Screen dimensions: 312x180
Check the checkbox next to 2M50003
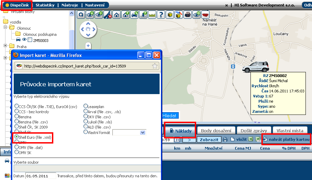click(30, 40)
